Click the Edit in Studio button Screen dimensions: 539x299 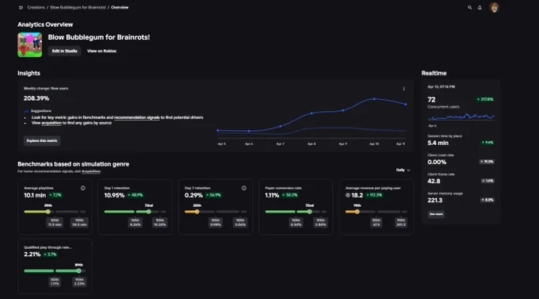(65, 51)
